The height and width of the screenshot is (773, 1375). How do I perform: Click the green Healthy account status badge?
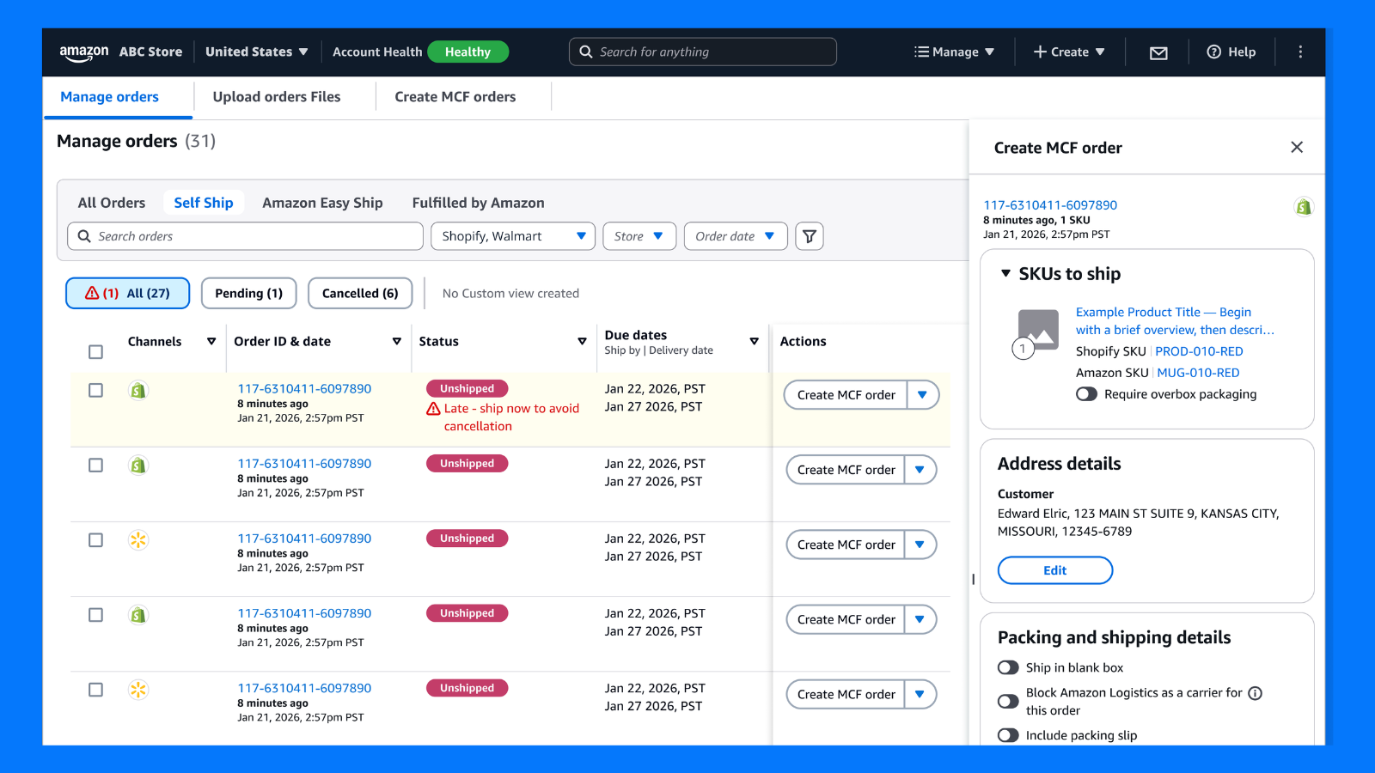click(x=467, y=52)
